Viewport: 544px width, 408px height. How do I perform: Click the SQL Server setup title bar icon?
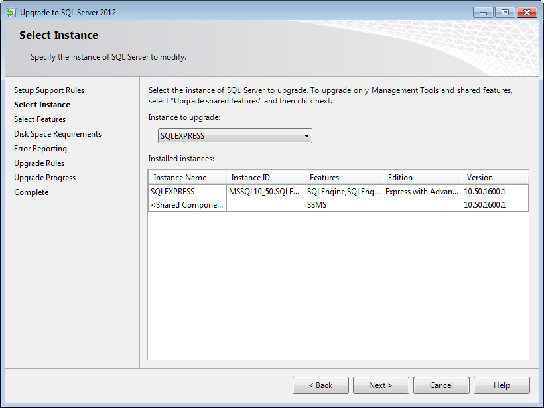[x=11, y=12]
